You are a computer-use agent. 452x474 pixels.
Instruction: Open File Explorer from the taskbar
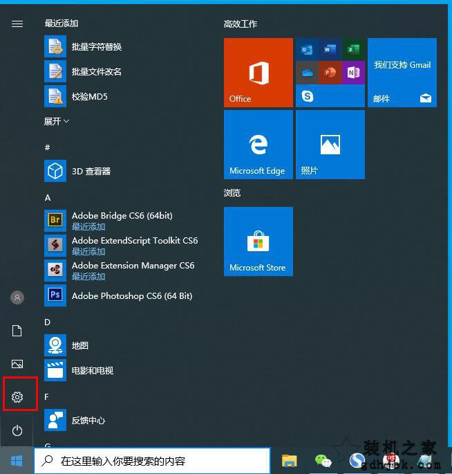point(290,461)
